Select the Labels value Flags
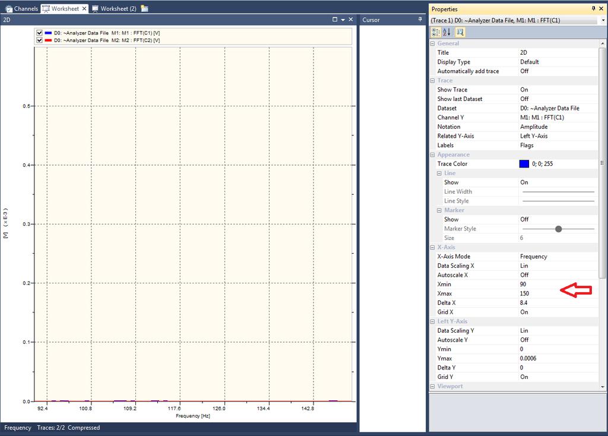Image resolution: width=608 pixels, height=436 pixels. [558, 146]
